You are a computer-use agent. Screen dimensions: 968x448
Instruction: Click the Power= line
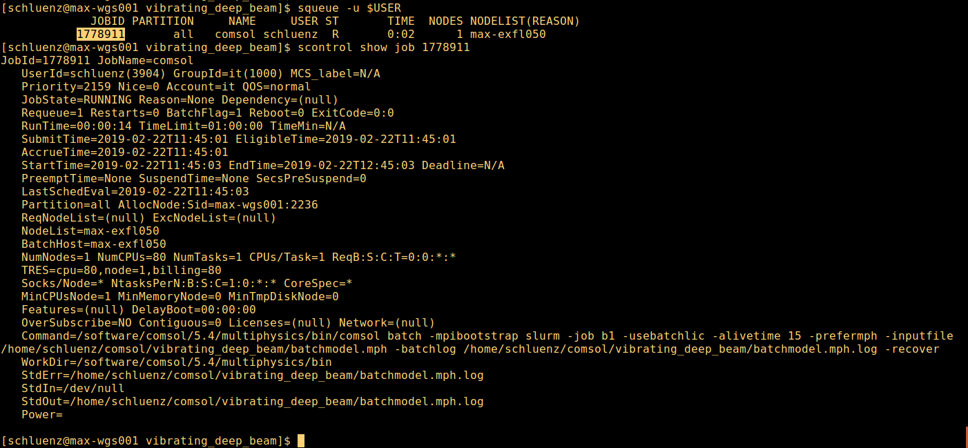(41, 414)
